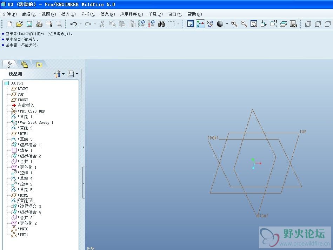Switch to the model tree tab
This screenshot has height=250, width=333.
coord(10,64)
